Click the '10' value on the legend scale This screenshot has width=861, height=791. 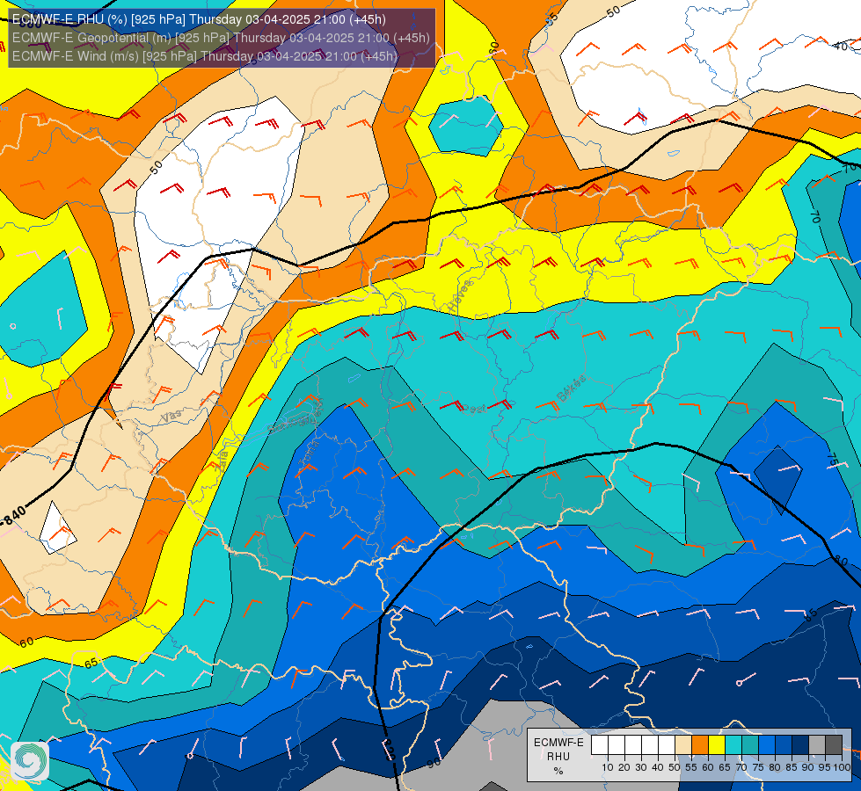[608, 768]
